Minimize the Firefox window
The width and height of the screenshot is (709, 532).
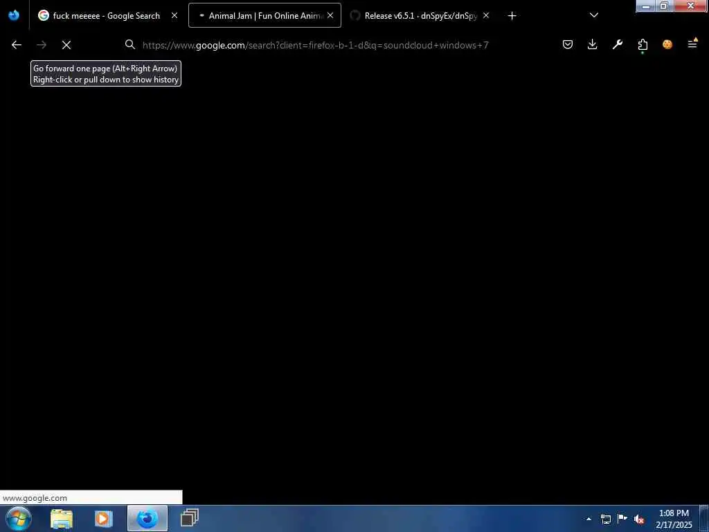646,6
